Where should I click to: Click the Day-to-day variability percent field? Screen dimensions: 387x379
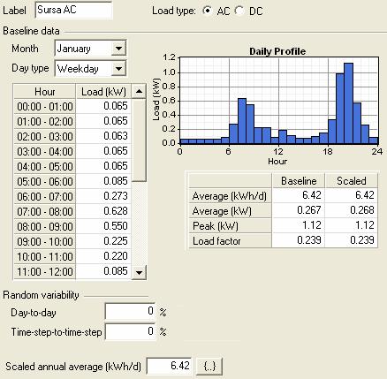(130, 311)
